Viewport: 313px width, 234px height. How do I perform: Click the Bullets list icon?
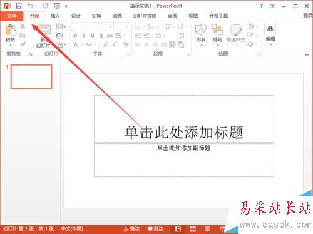tap(138, 26)
